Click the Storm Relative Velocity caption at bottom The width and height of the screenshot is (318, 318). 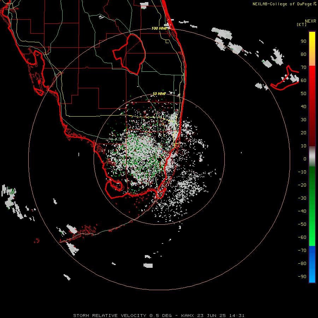tap(159, 316)
